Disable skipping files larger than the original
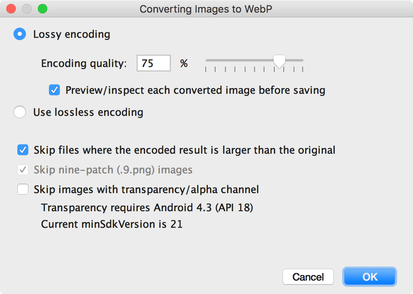 (x=23, y=150)
